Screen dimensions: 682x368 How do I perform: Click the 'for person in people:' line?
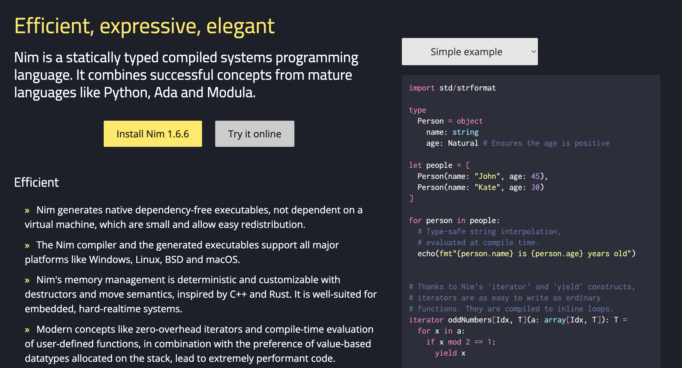click(454, 221)
